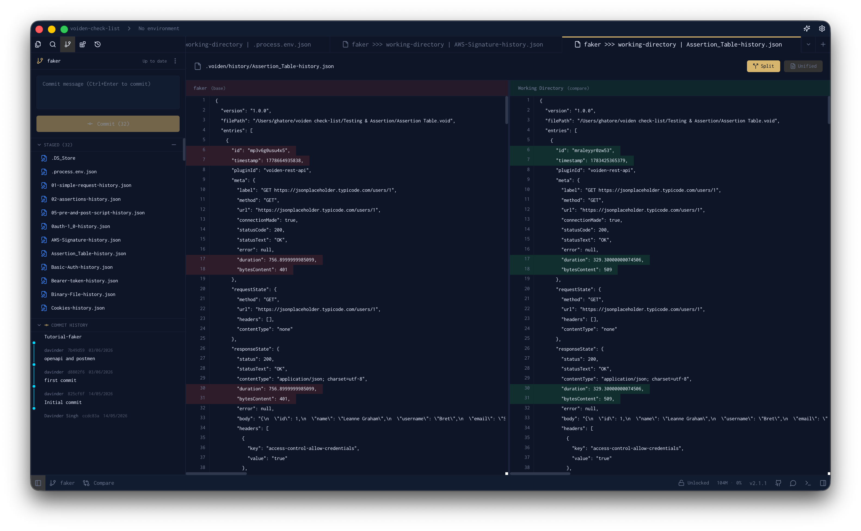
Task: Click the Commit (32) button
Action: [x=108, y=124]
